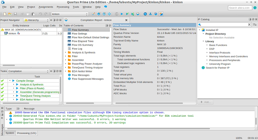
Task: Select the kinkon entity in Project Navigator
Action: click(x=12, y=33)
